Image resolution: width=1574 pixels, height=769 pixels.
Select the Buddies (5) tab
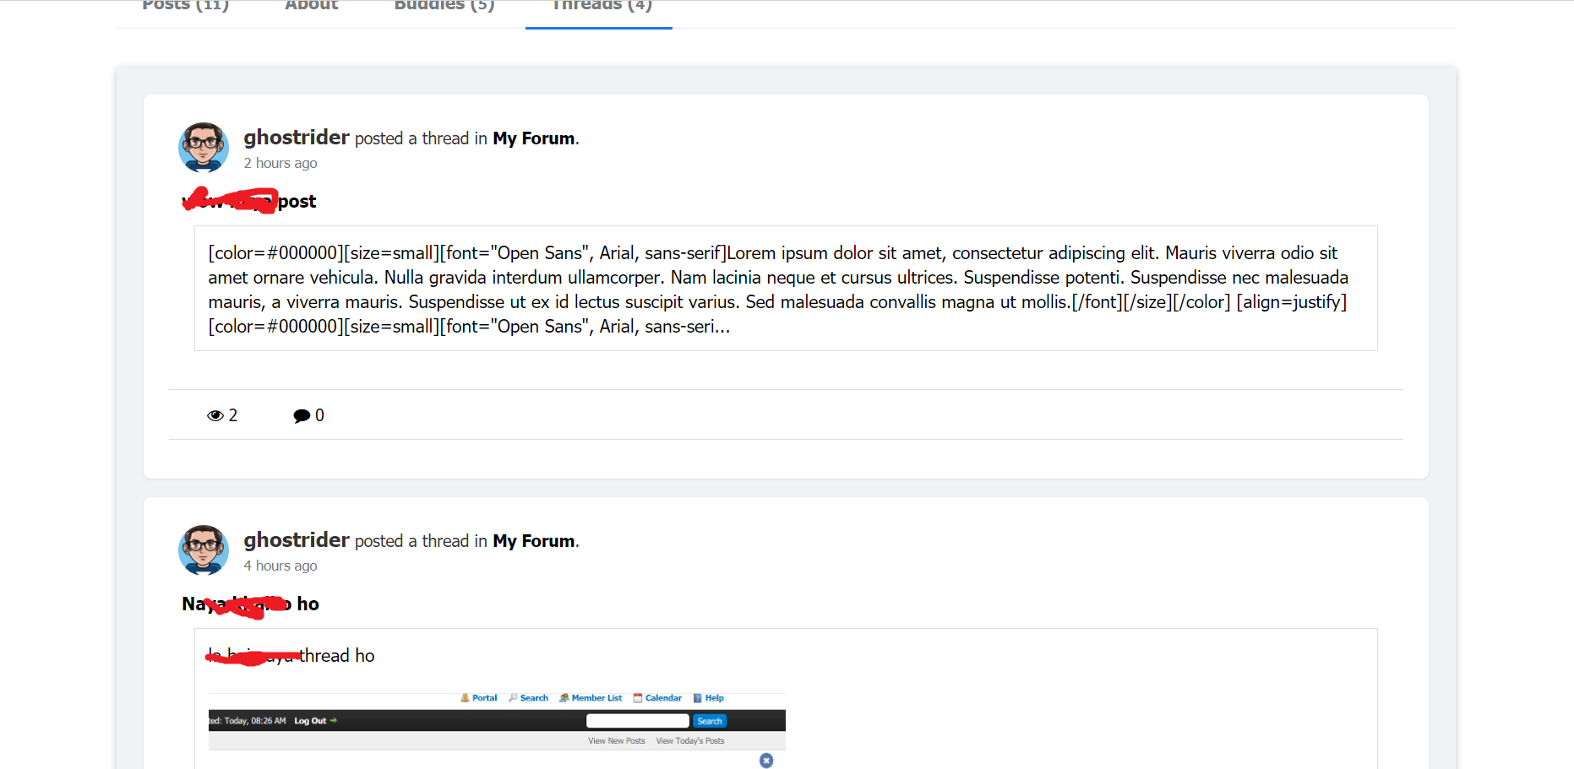444,7
